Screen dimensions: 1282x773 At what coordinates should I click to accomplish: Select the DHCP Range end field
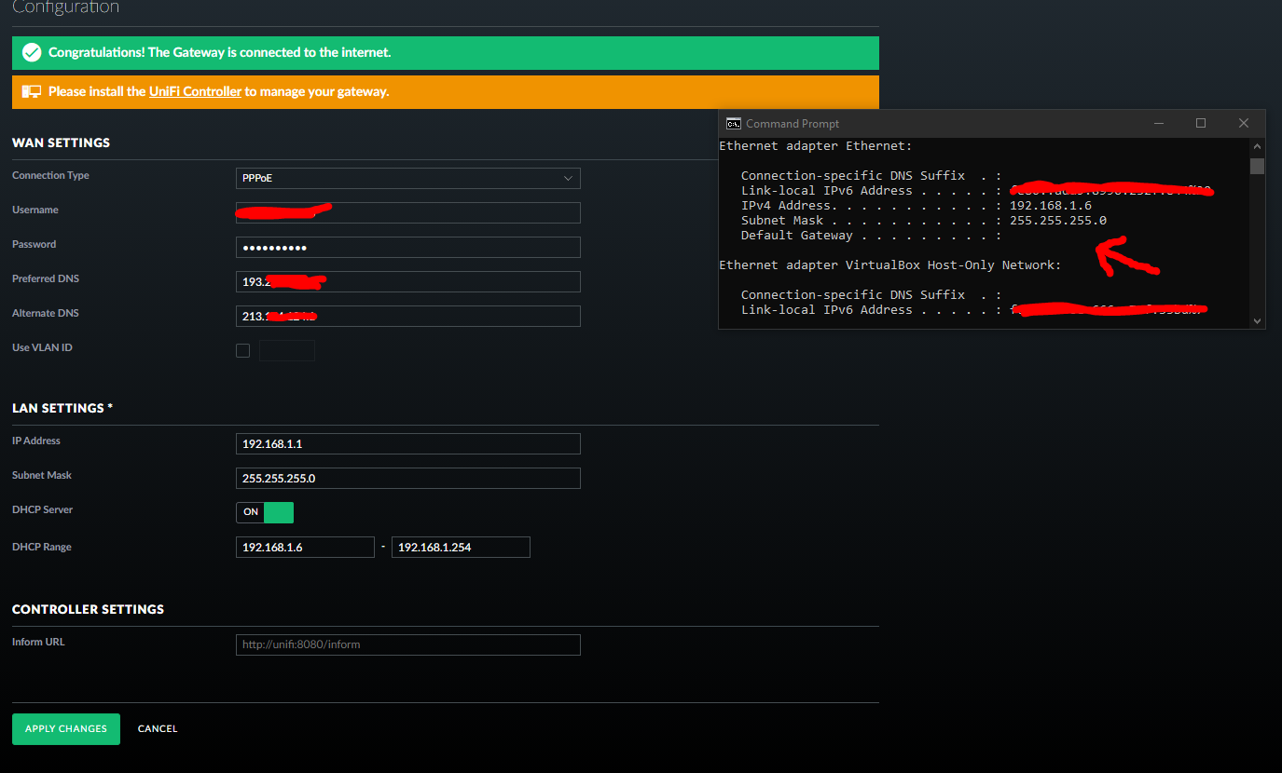[x=461, y=548]
